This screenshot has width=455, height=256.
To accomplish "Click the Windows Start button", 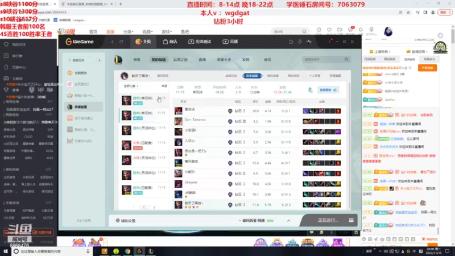I will click(x=6, y=251).
